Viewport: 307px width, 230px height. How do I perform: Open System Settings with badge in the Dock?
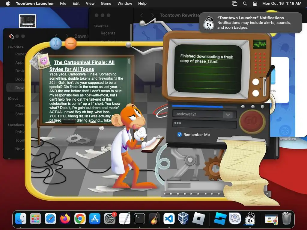click(110, 218)
